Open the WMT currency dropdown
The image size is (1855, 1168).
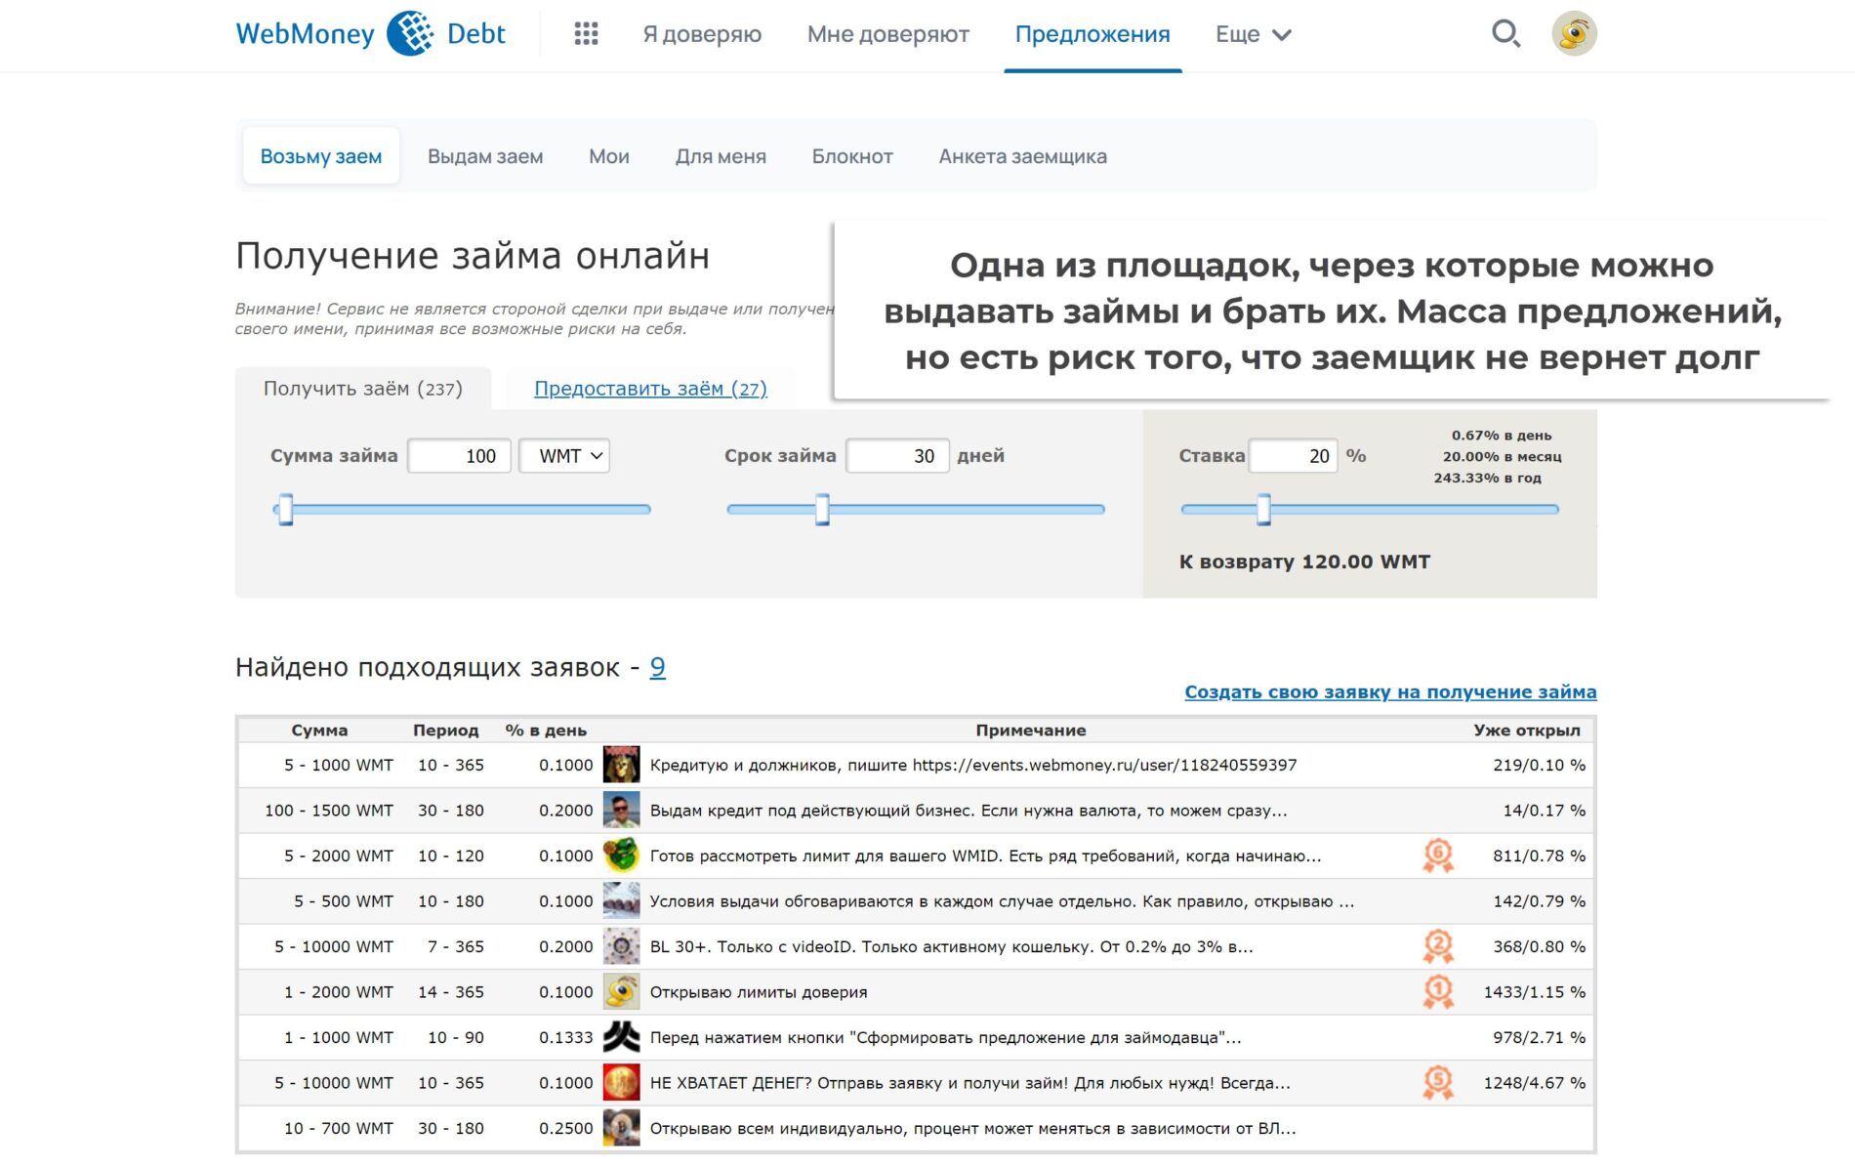[x=564, y=456]
